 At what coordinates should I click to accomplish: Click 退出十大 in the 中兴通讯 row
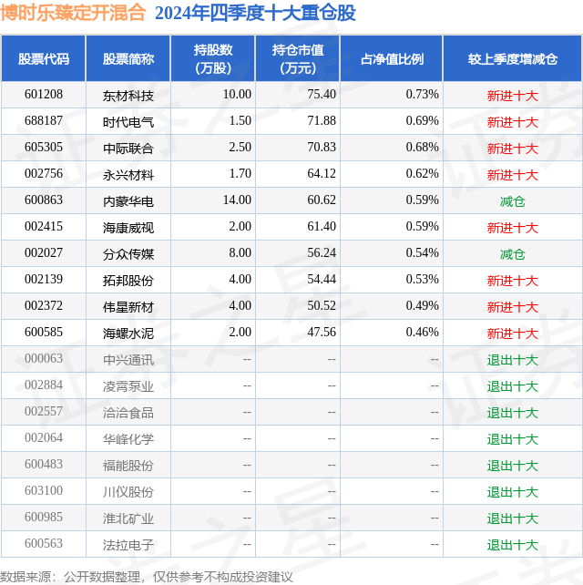click(x=513, y=360)
